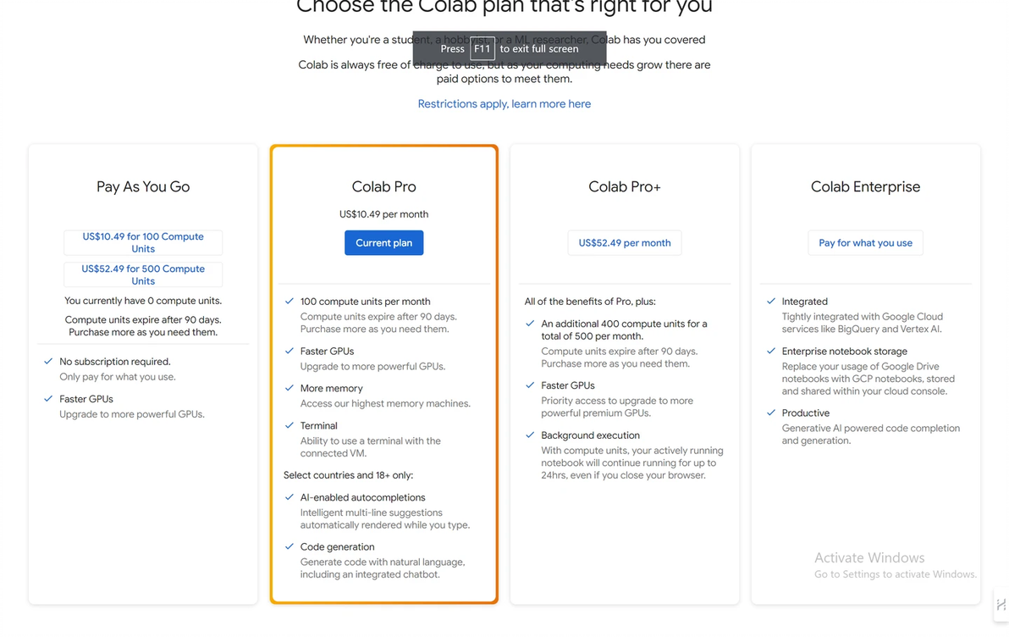
Task: Select Colab Pro+ US$52.49 per month
Action: click(x=624, y=243)
